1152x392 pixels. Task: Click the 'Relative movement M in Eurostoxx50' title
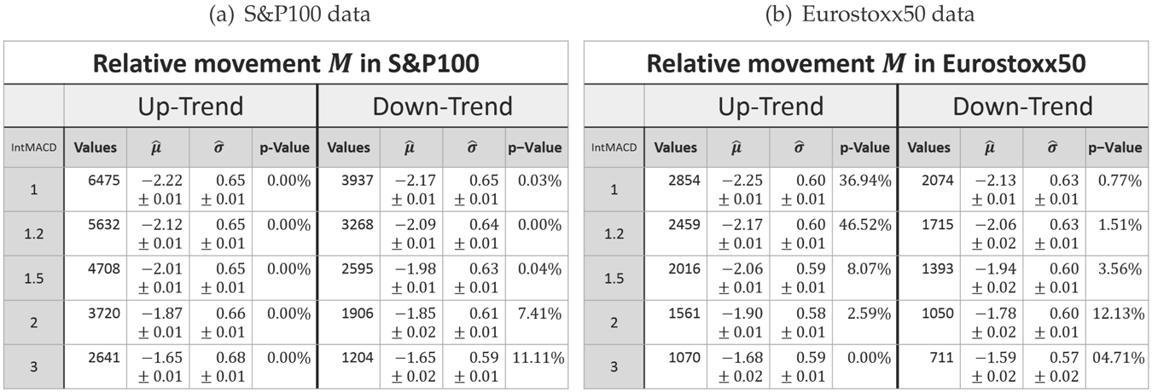click(866, 64)
